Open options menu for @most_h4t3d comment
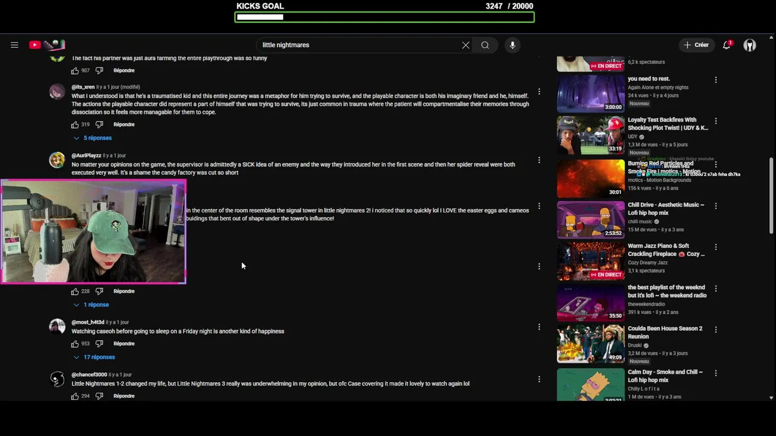776x436 pixels. tap(539, 327)
